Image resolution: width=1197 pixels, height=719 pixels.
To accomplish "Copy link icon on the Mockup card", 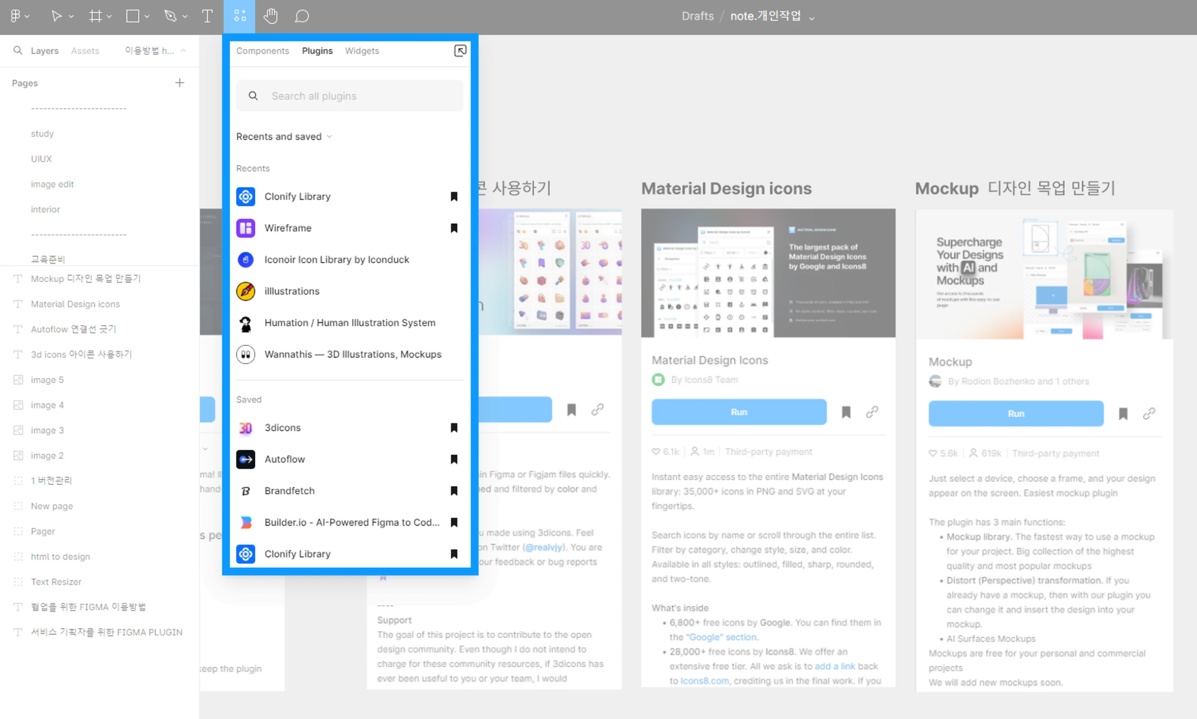I will tap(1148, 413).
